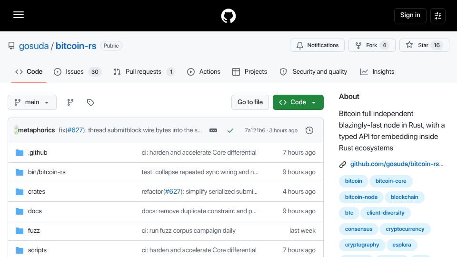
Task: Click folder icon for .github row
Action: 20,153
